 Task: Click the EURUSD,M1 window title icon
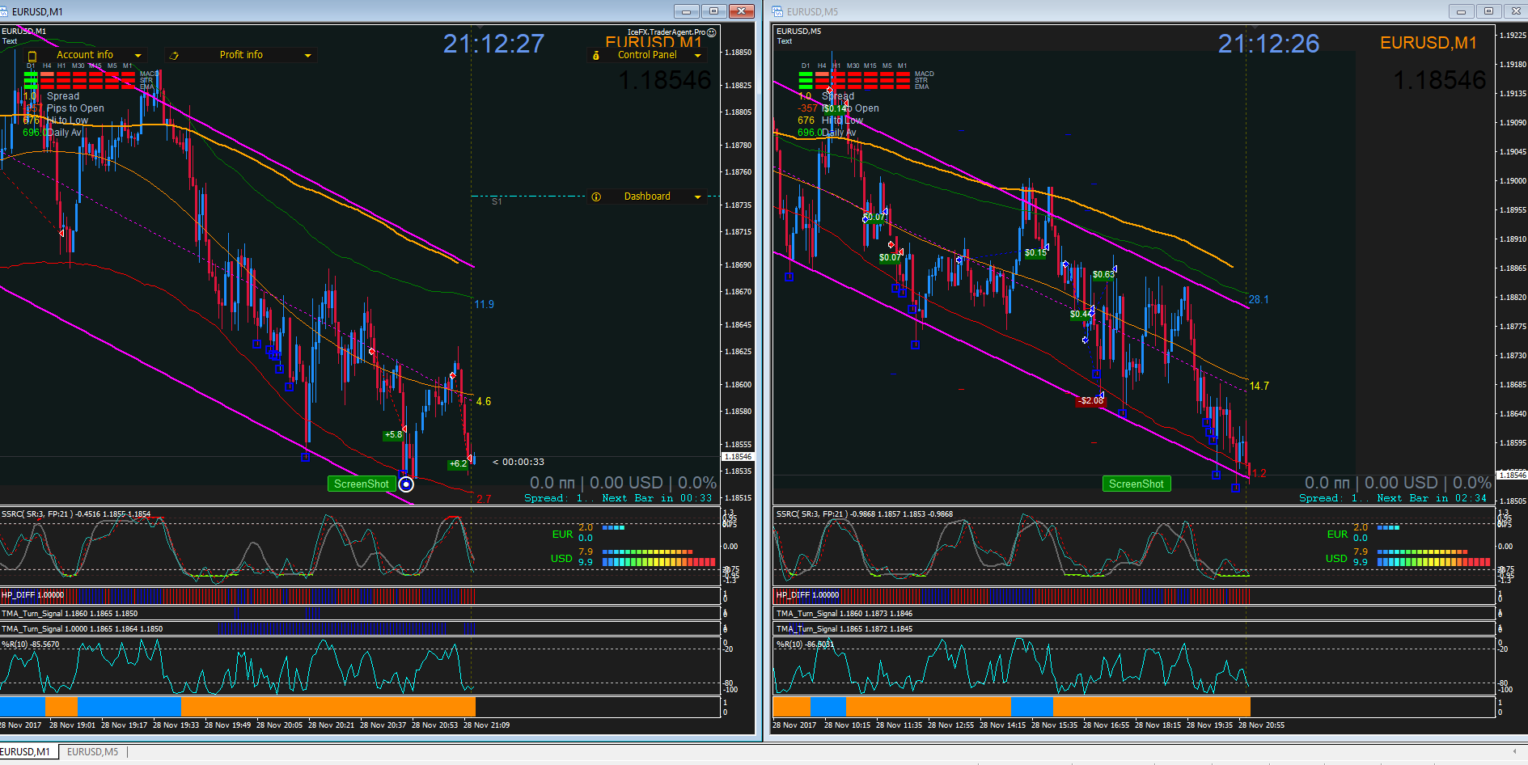[5, 11]
